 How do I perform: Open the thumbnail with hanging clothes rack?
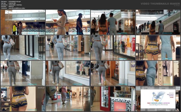click(x=158, y=73)
